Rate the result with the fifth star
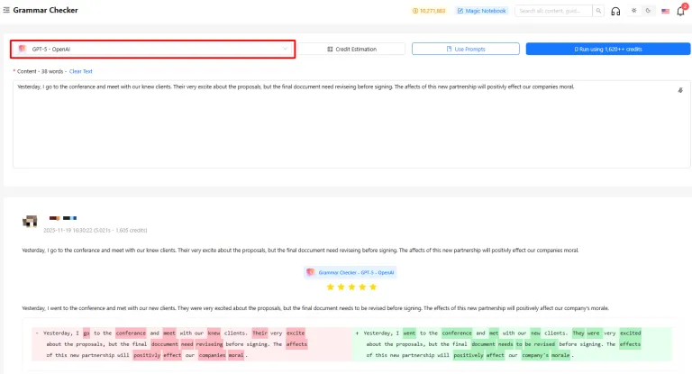Image resolution: width=692 pixels, height=374 pixels. pos(373,287)
